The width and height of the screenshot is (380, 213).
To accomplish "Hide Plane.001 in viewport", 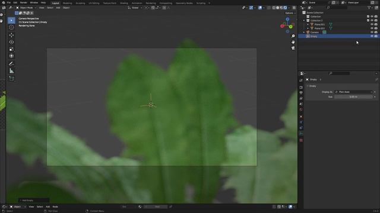I will point(372,24).
